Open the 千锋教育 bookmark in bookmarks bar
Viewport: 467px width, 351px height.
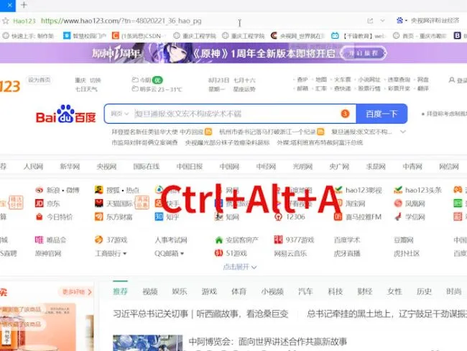[x=359, y=36]
